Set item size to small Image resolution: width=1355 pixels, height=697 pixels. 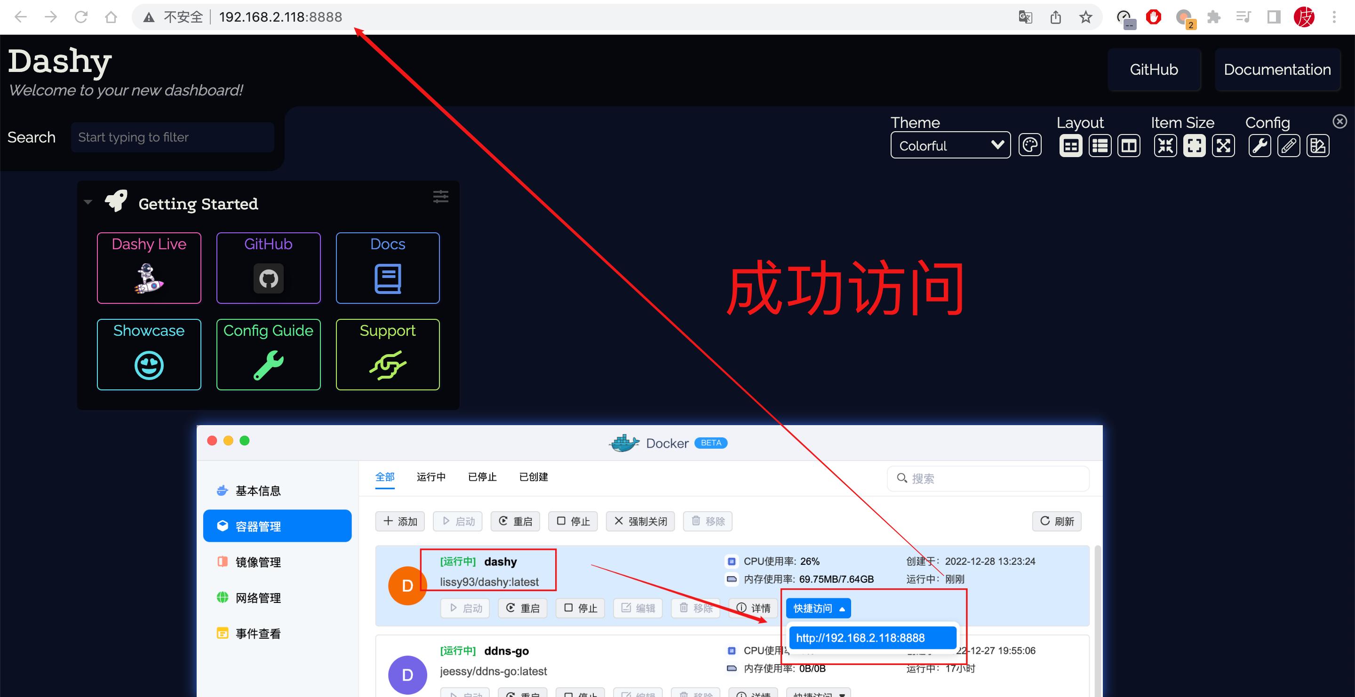(1165, 145)
